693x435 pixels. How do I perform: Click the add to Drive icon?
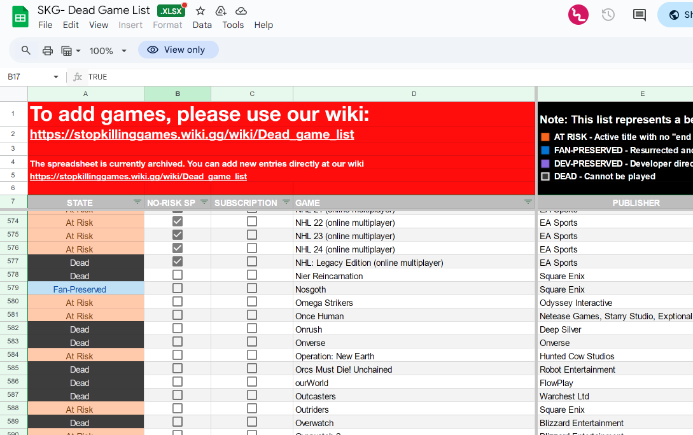pos(221,11)
